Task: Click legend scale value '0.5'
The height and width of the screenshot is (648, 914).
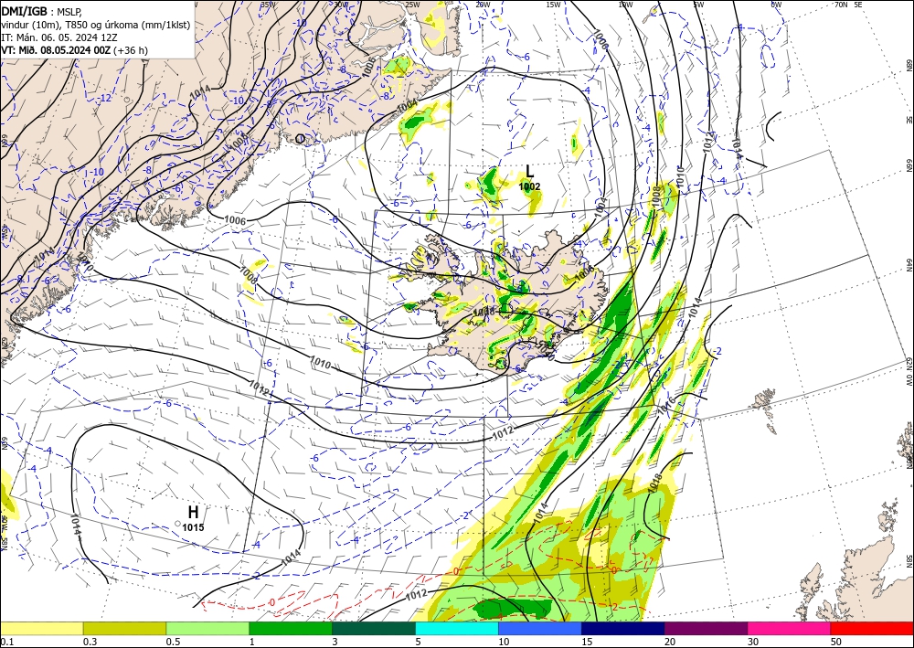Action: (173, 642)
